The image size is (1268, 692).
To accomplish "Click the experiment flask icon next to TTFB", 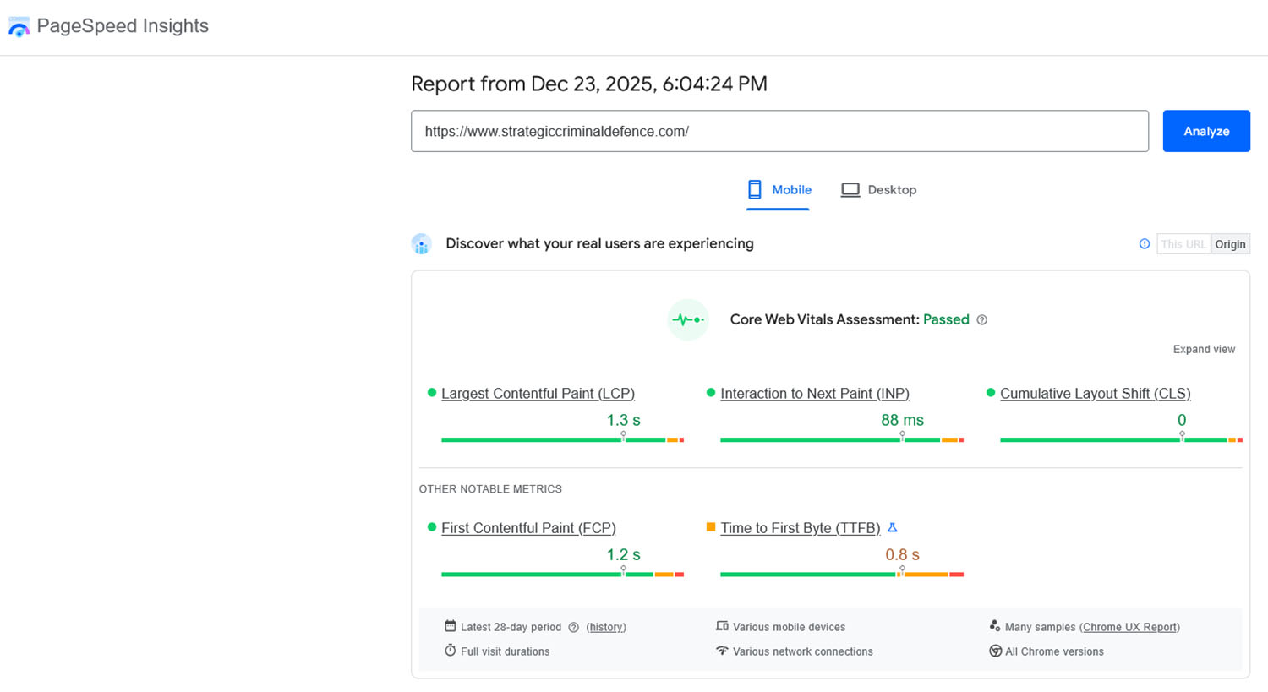I will (893, 526).
